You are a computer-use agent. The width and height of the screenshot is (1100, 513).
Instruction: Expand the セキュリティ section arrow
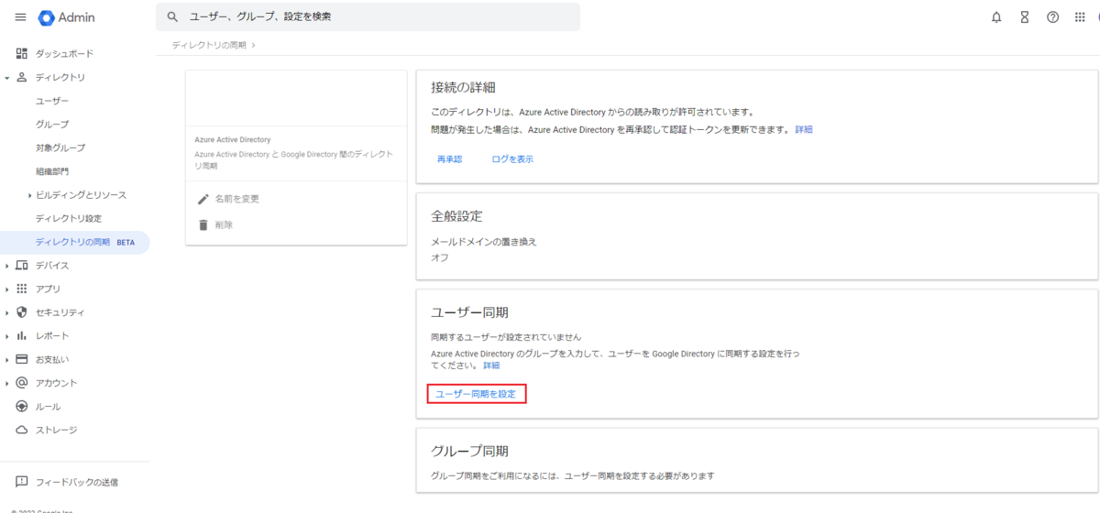[7, 312]
